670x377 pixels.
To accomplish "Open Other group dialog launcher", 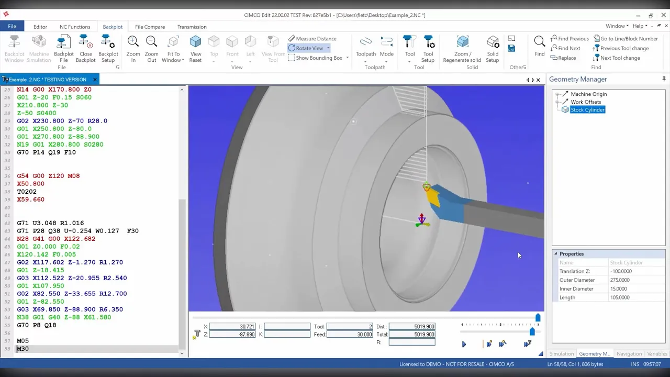I will coord(524,67).
